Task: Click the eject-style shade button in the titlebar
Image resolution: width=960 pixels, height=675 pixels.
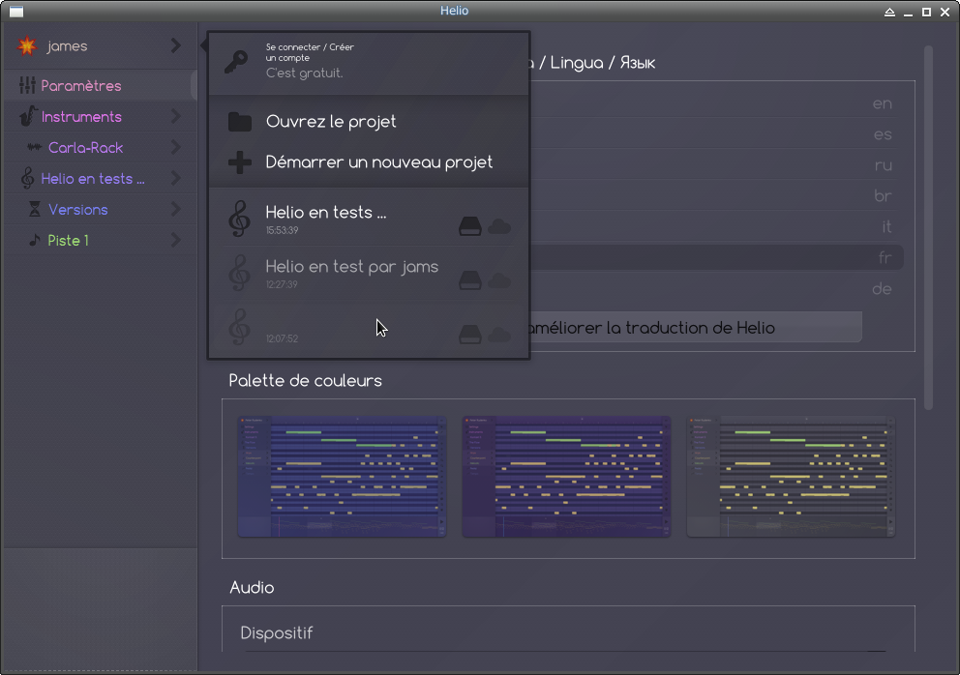Action: (x=889, y=12)
